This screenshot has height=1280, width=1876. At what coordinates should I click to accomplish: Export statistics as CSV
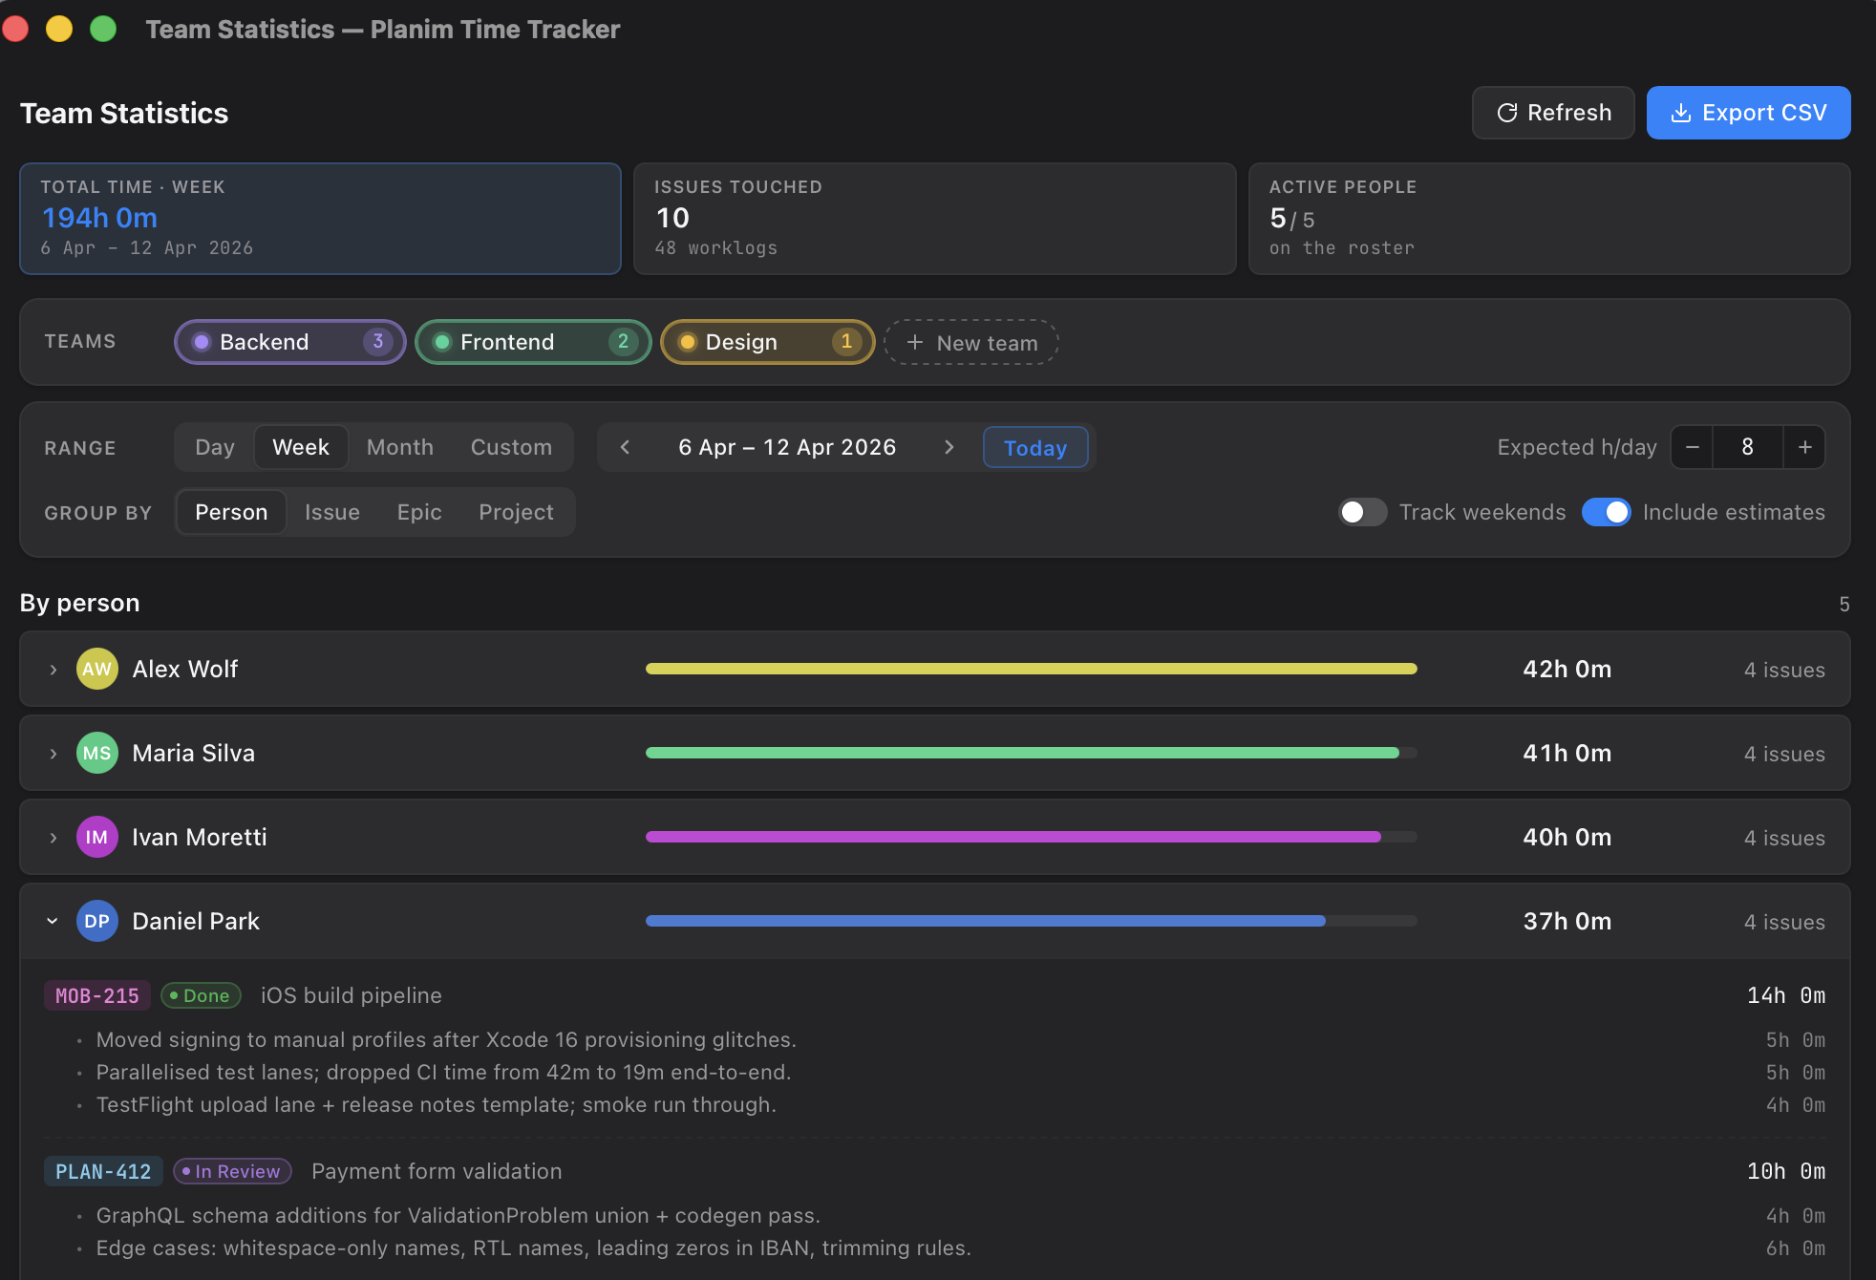click(1747, 113)
